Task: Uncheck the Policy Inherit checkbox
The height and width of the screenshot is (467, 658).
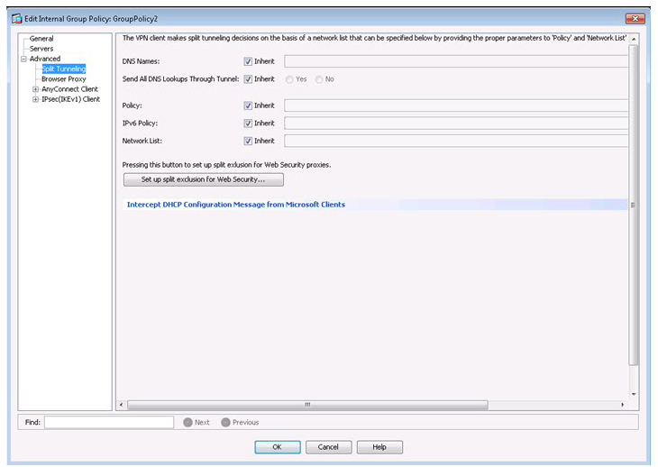Action: click(x=248, y=105)
